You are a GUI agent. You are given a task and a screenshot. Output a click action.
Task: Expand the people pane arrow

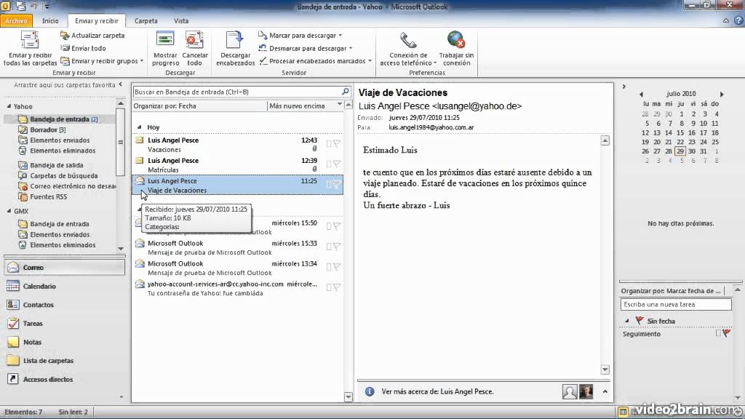point(605,391)
